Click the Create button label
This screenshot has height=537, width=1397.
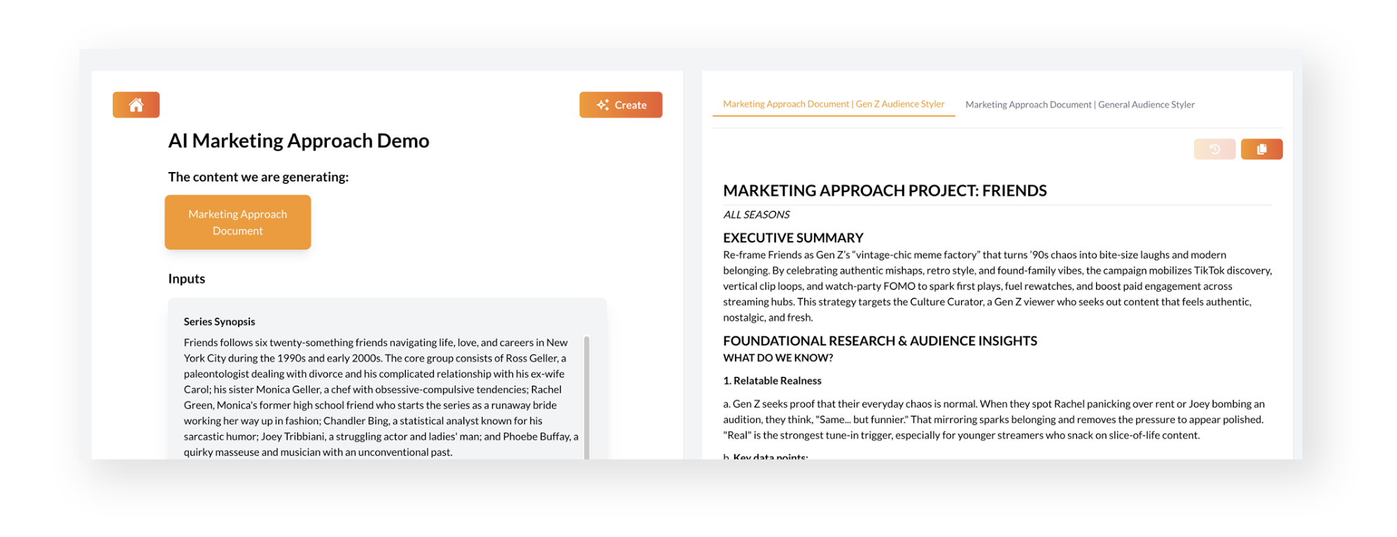[x=630, y=105]
